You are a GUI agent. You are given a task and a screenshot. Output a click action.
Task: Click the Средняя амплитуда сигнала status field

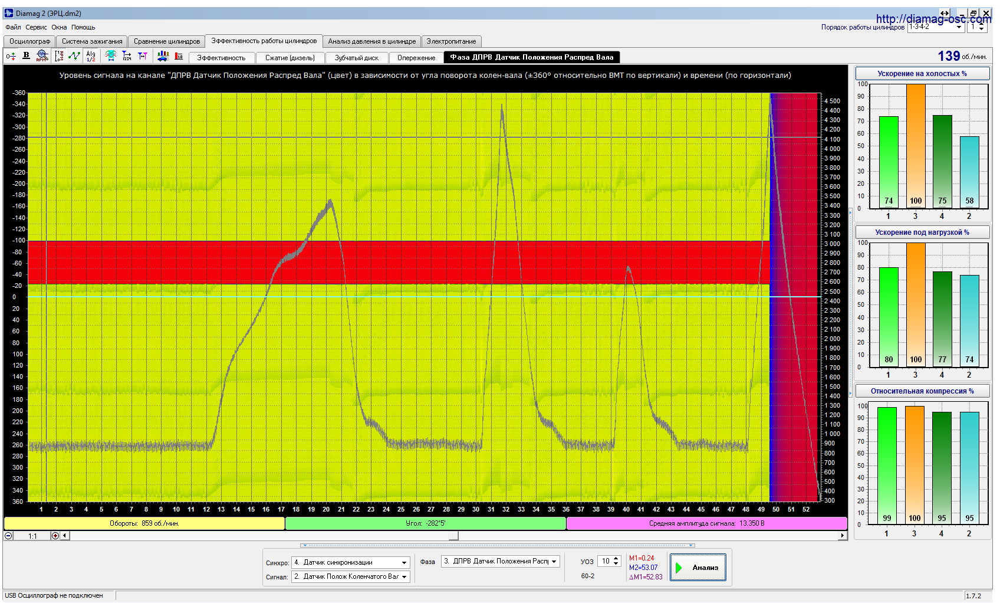point(706,523)
